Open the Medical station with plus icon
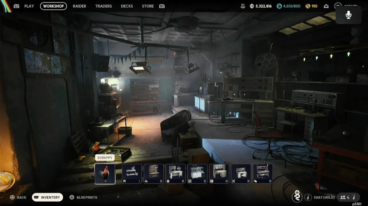Screen dimensions: 368x206 pos(219,174)
